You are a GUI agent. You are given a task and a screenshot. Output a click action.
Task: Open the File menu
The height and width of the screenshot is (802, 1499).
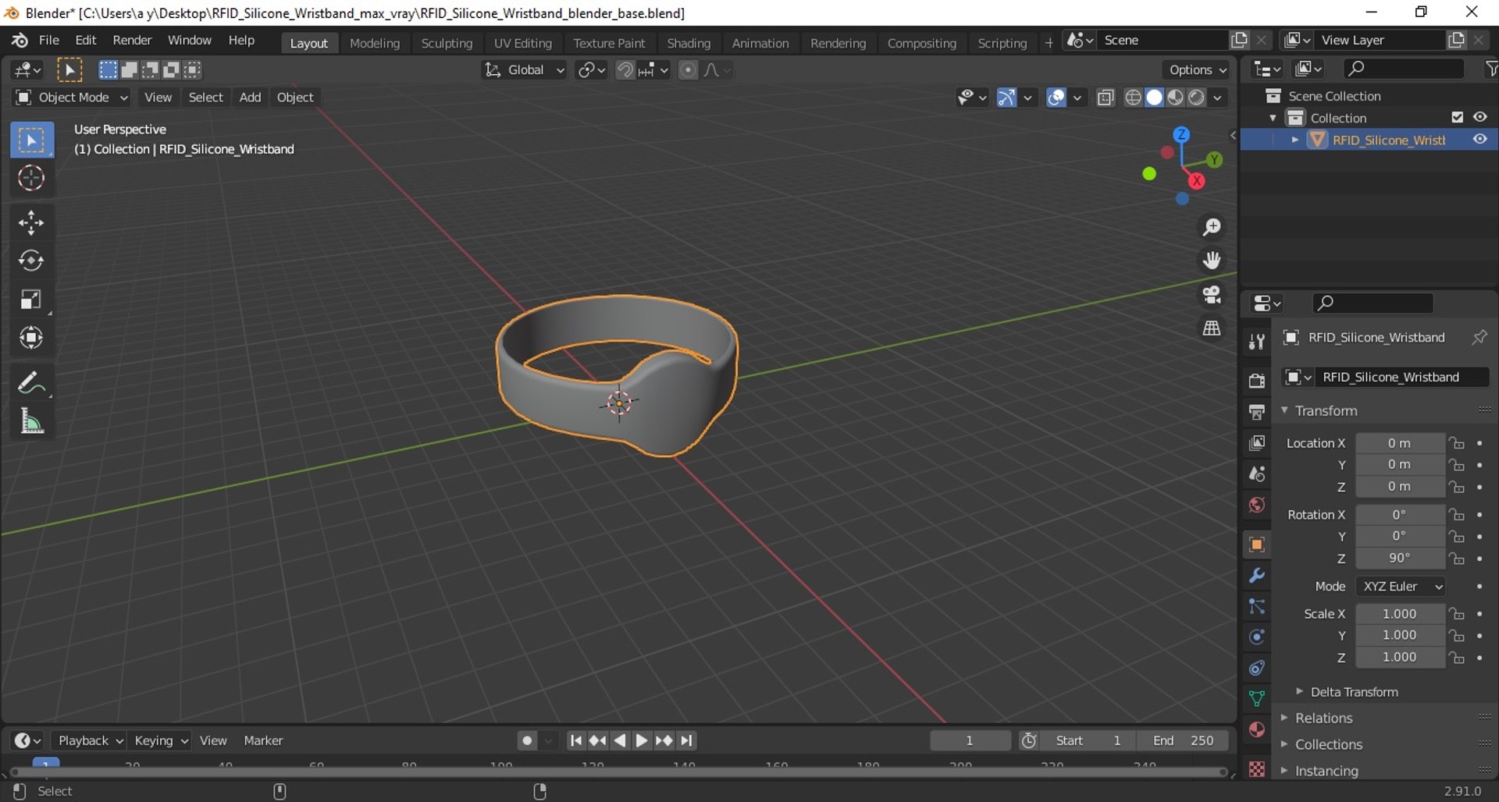[49, 41]
